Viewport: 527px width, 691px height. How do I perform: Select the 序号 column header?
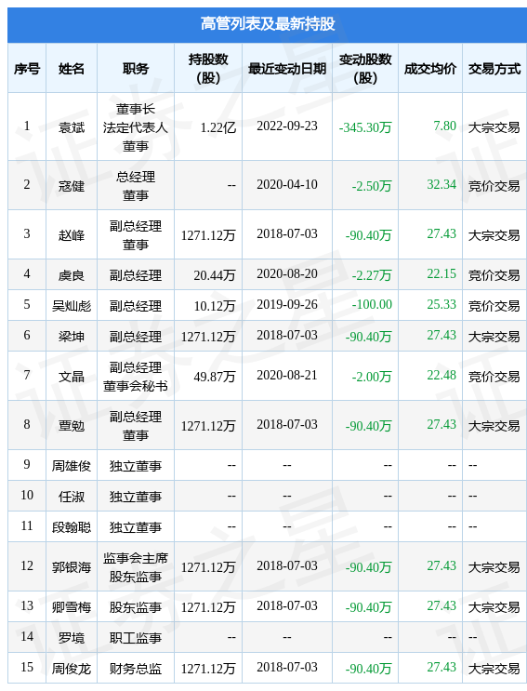pos(27,69)
